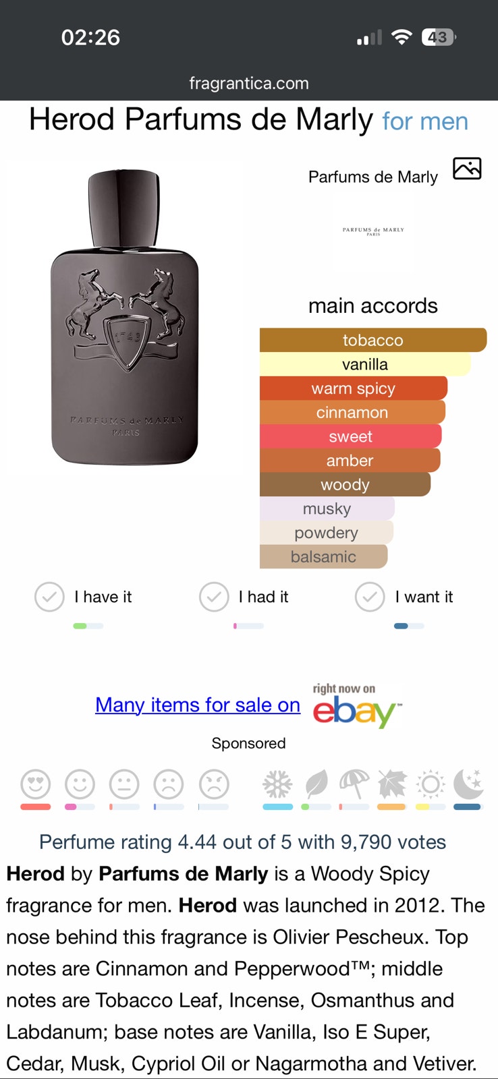The image size is (498, 1079).
Task: Pick the angry hate face icon
Action: pos(214,784)
